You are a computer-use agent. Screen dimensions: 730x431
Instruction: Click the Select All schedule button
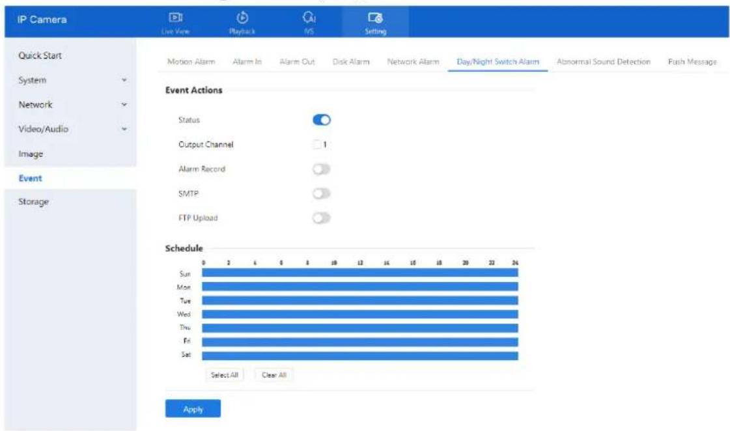(225, 374)
